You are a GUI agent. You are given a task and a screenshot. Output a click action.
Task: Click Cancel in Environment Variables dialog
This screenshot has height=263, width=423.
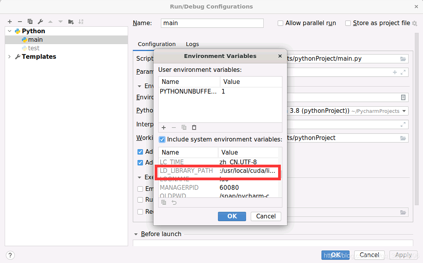tap(266, 216)
